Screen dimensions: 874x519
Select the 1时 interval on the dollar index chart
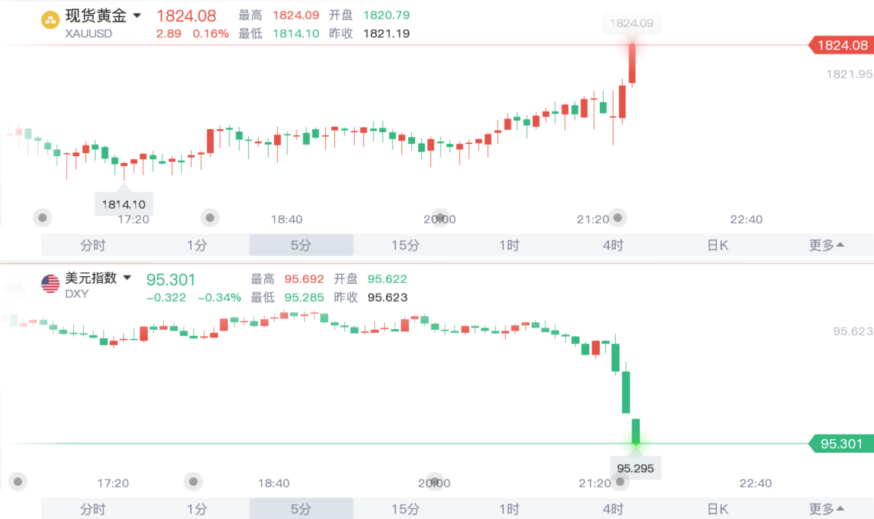[509, 509]
